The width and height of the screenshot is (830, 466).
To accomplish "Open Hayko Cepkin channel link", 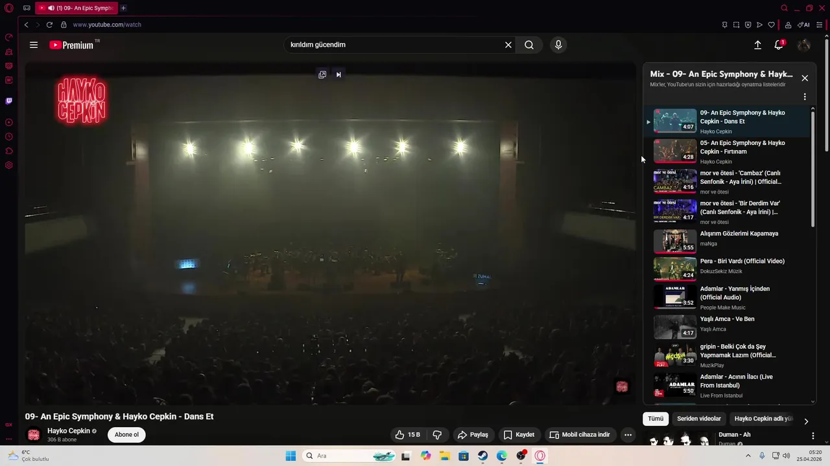I will pos(69,431).
